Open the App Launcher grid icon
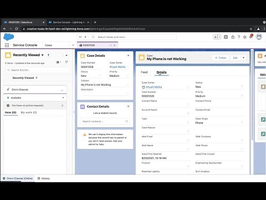This screenshot has width=266, height=200. (x=7, y=45)
